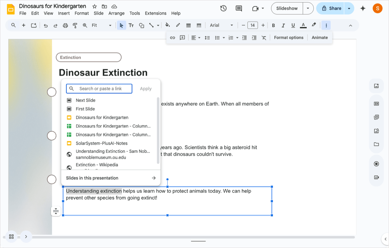Move the presentation using folder icon

(x=104, y=6)
